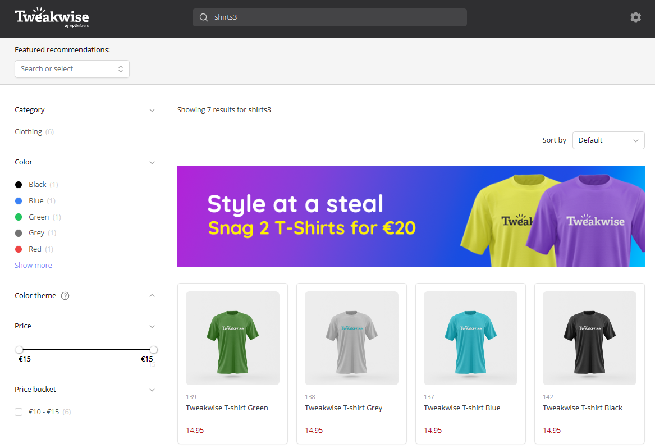This screenshot has width=655, height=448.
Task: Open the black T-shirt product image
Action: click(589, 338)
